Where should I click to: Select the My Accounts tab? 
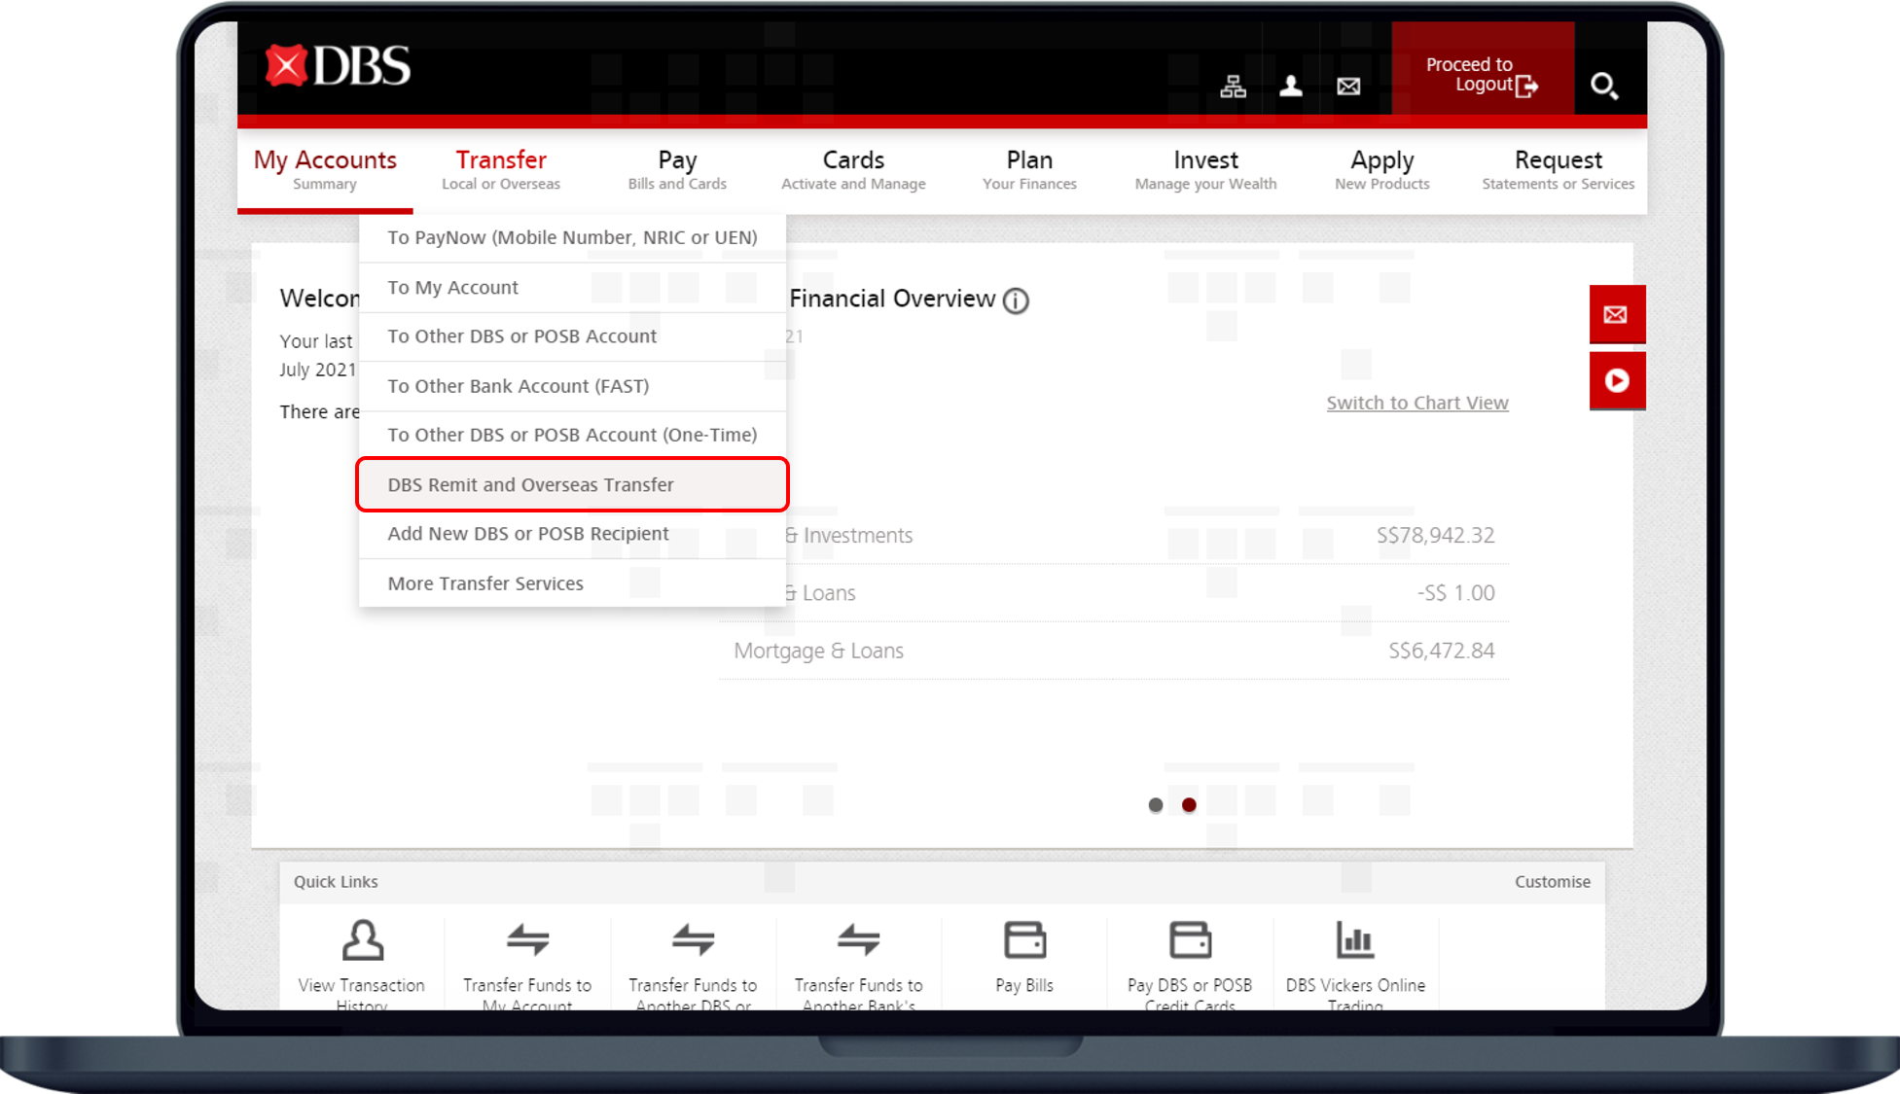(325, 169)
